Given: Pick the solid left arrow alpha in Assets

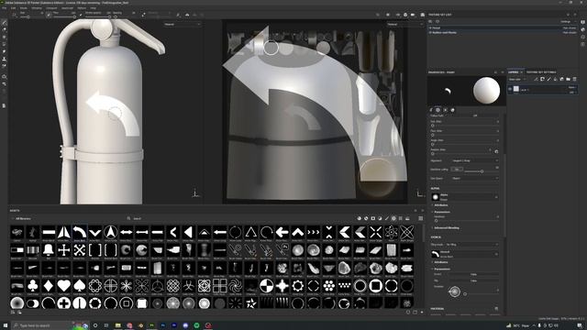Looking at the screenshot, I should (282, 232).
